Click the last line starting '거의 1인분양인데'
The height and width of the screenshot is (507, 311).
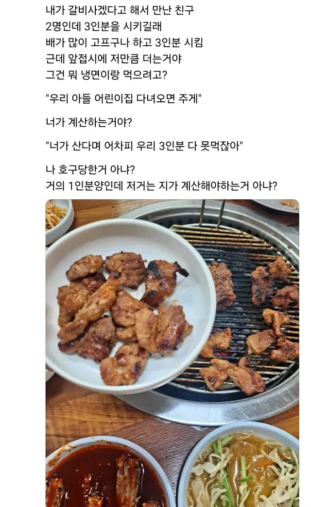[161, 186]
